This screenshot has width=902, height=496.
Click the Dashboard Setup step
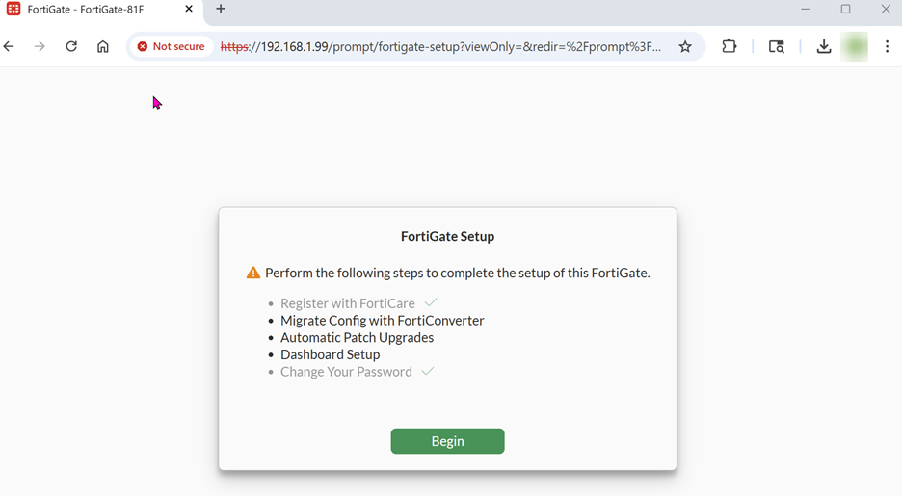[330, 354]
